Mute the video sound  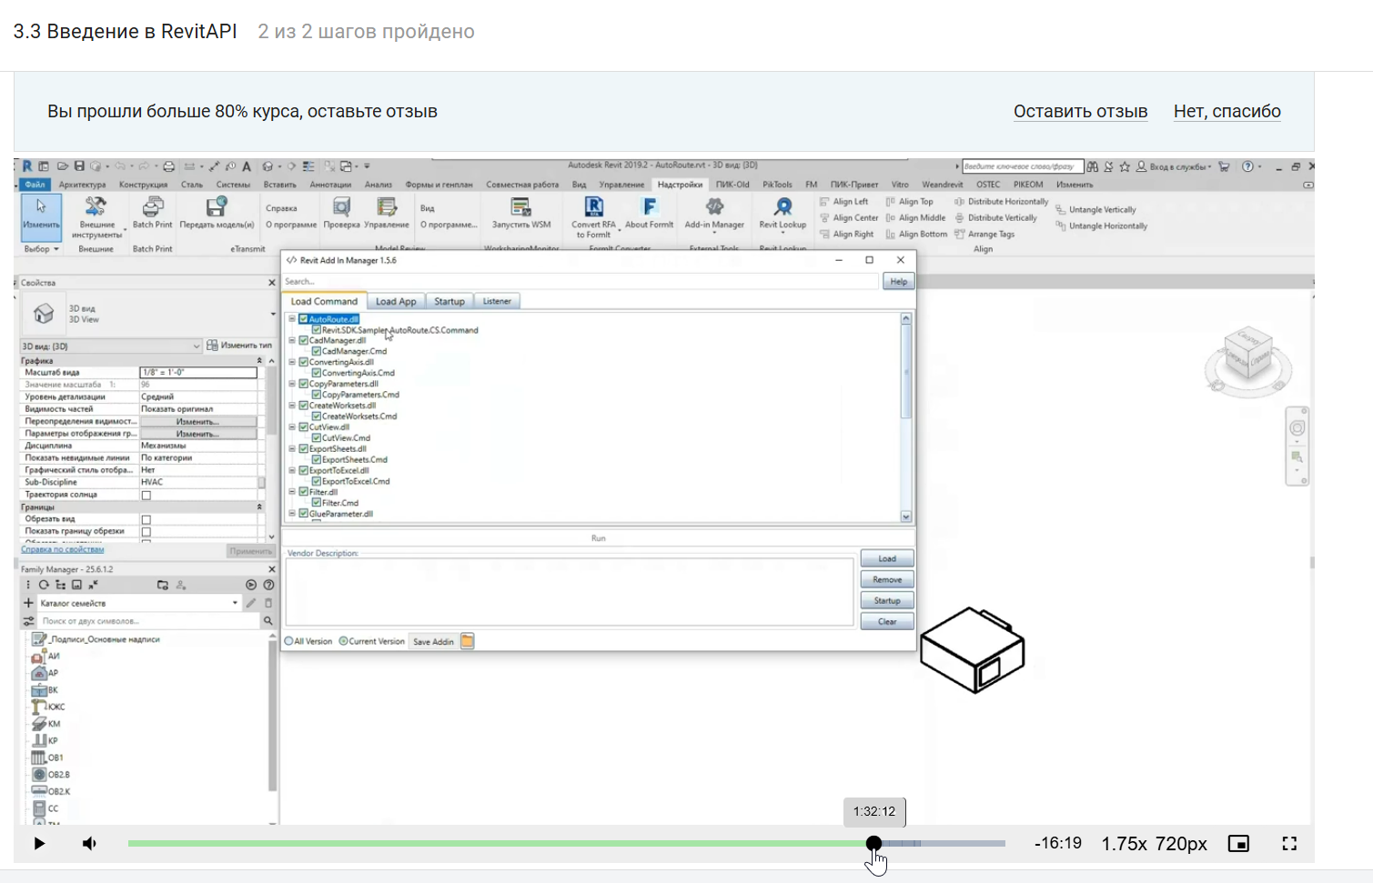pos(89,844)
